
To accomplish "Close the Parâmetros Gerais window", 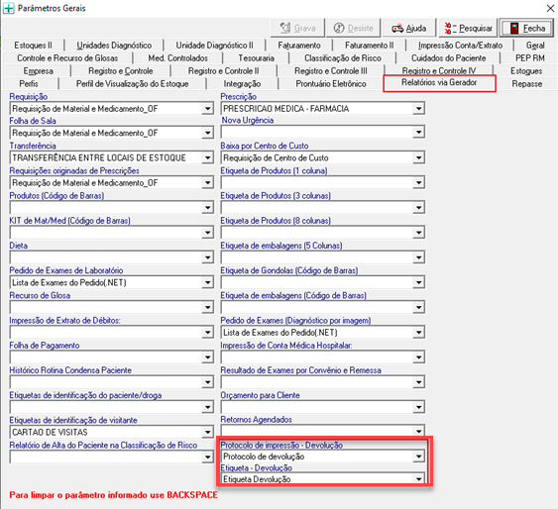I will 550,8.
